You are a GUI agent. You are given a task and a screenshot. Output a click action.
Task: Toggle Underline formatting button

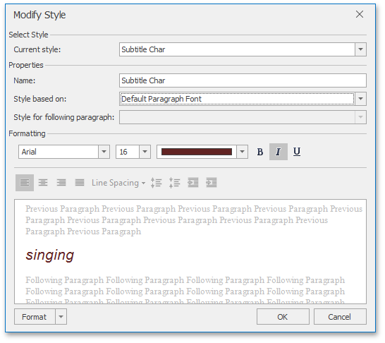[297, 152]
